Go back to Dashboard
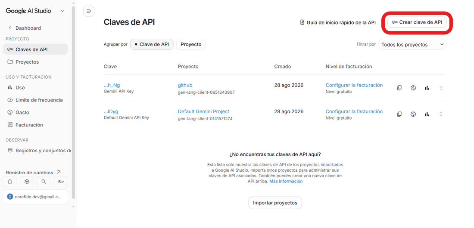This screenshot has width=474, height=228. tap(25, 28)
